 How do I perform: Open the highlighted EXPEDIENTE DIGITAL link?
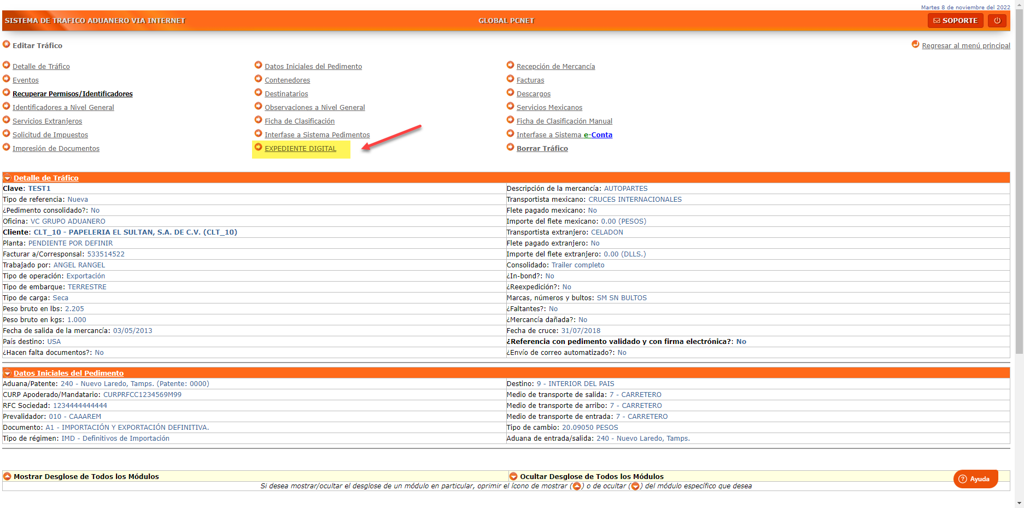(301, 148)
